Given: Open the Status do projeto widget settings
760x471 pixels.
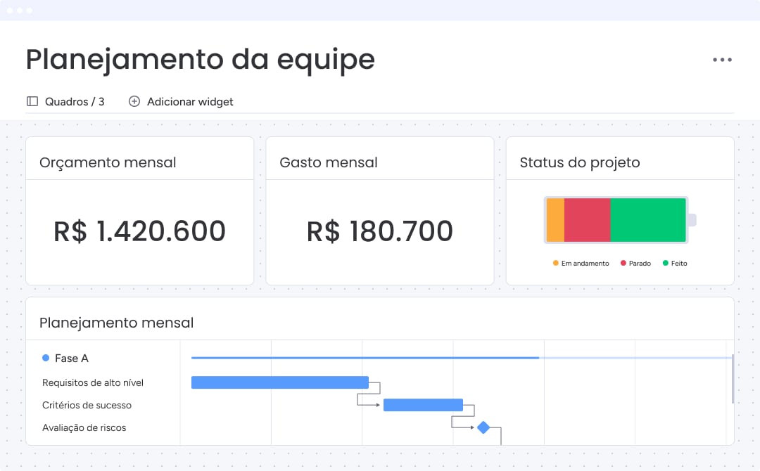Looking at the screenshot, I should 579,162.
